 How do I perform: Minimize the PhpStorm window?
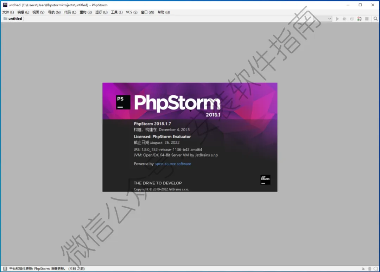[348, 5]
